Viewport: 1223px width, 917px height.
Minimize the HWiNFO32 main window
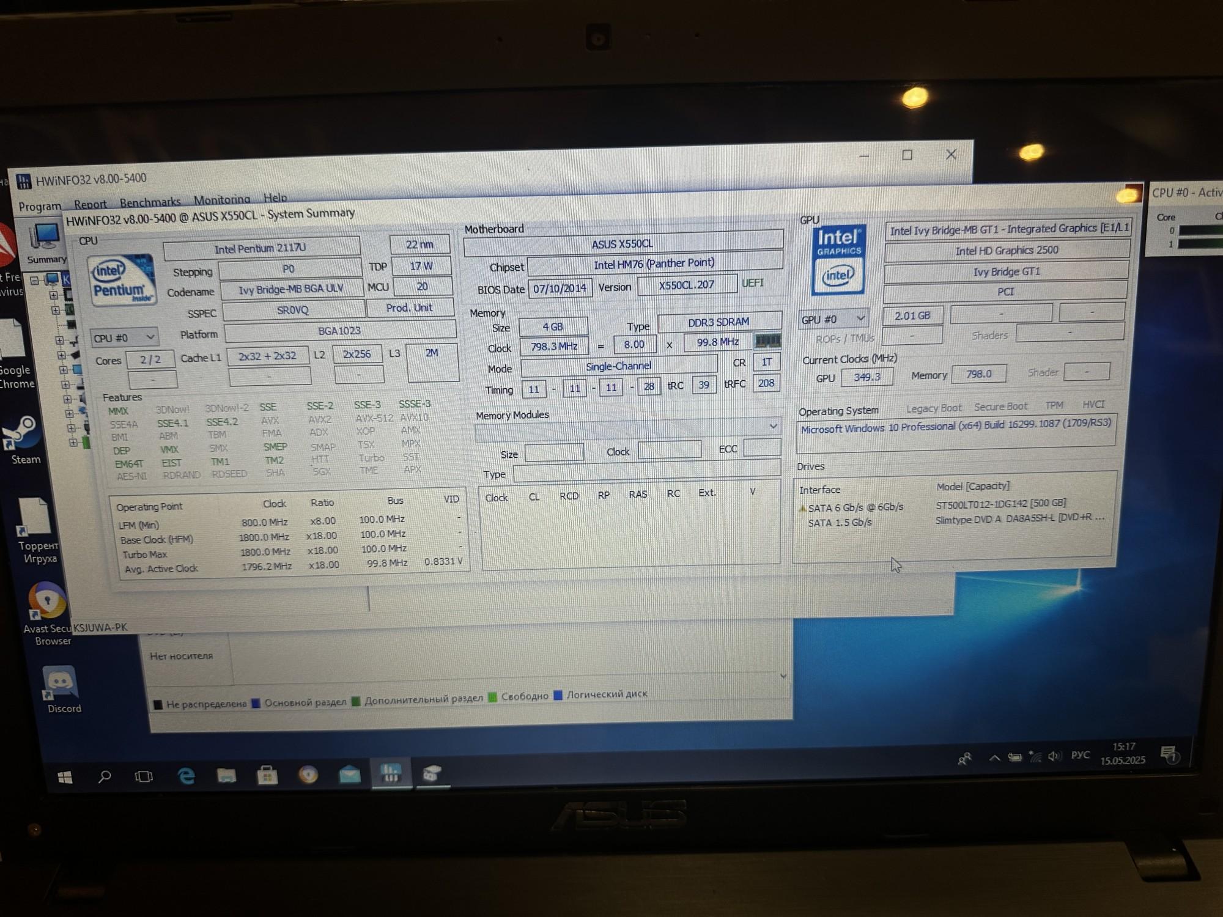864,156
